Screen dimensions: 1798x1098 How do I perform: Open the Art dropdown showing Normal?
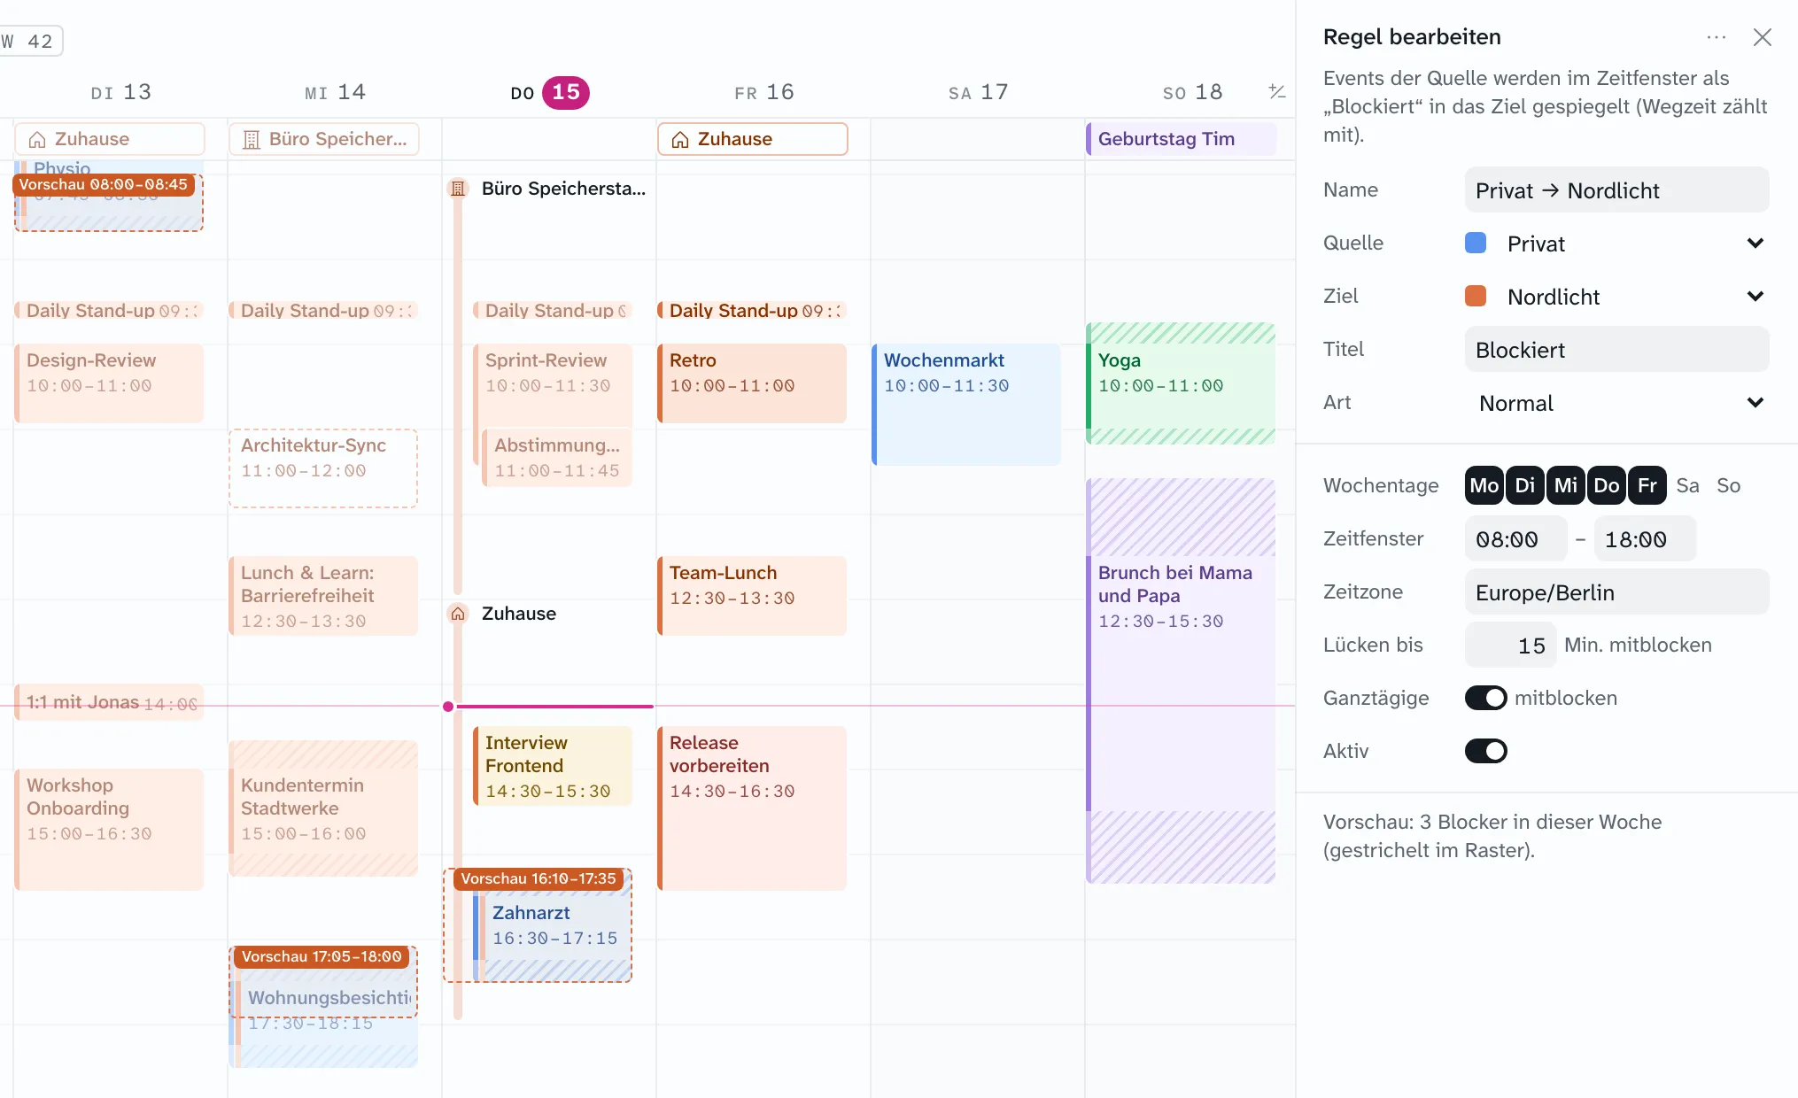[x=1617, y=403]
